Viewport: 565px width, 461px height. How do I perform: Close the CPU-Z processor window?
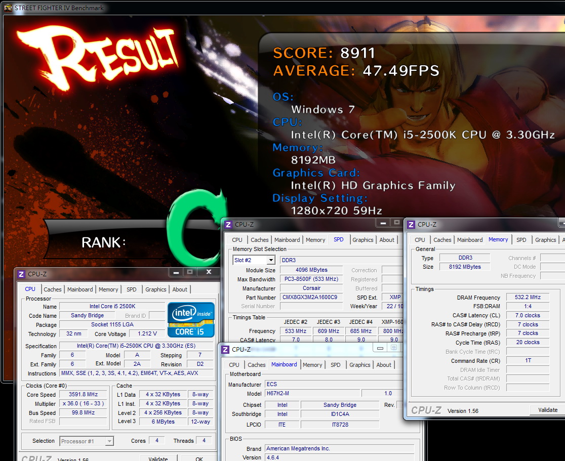pos(209,272)
